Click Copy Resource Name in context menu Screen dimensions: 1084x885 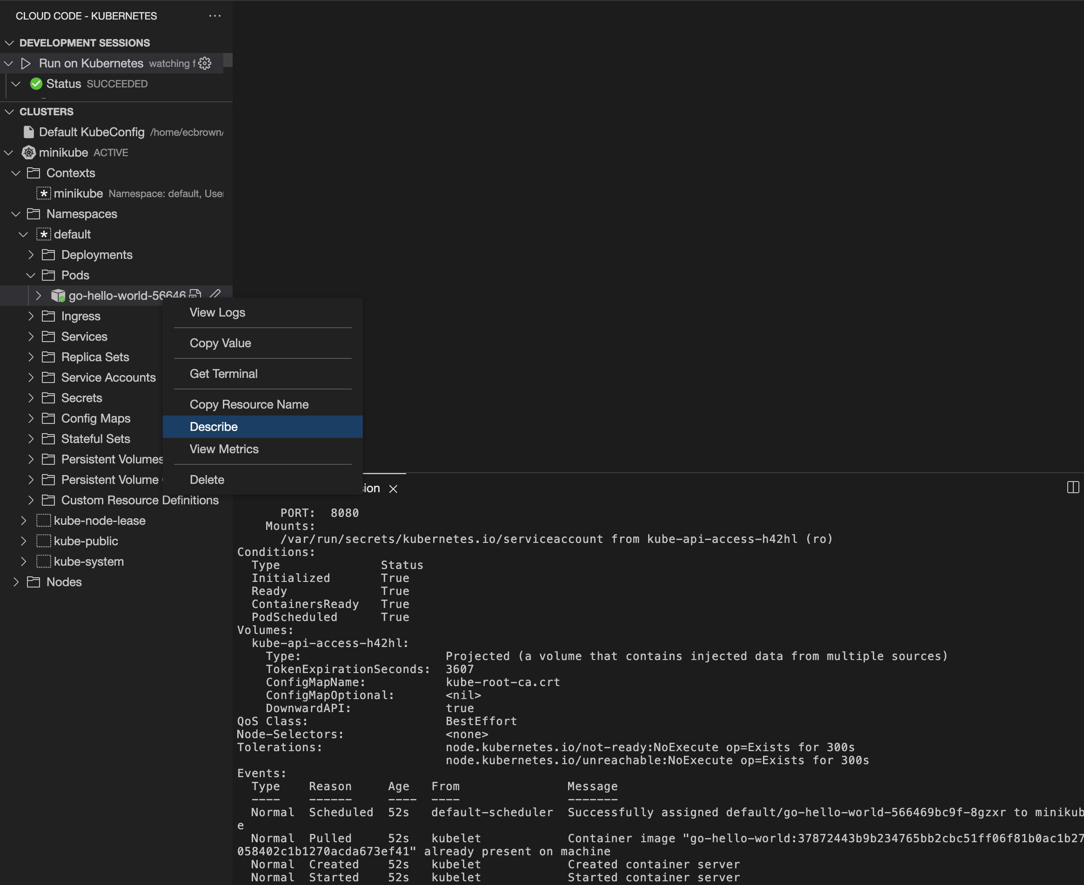click(x=248, y=404)
